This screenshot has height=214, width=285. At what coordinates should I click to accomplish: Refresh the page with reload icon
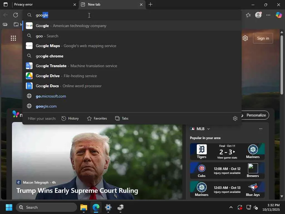pos(16,15)
